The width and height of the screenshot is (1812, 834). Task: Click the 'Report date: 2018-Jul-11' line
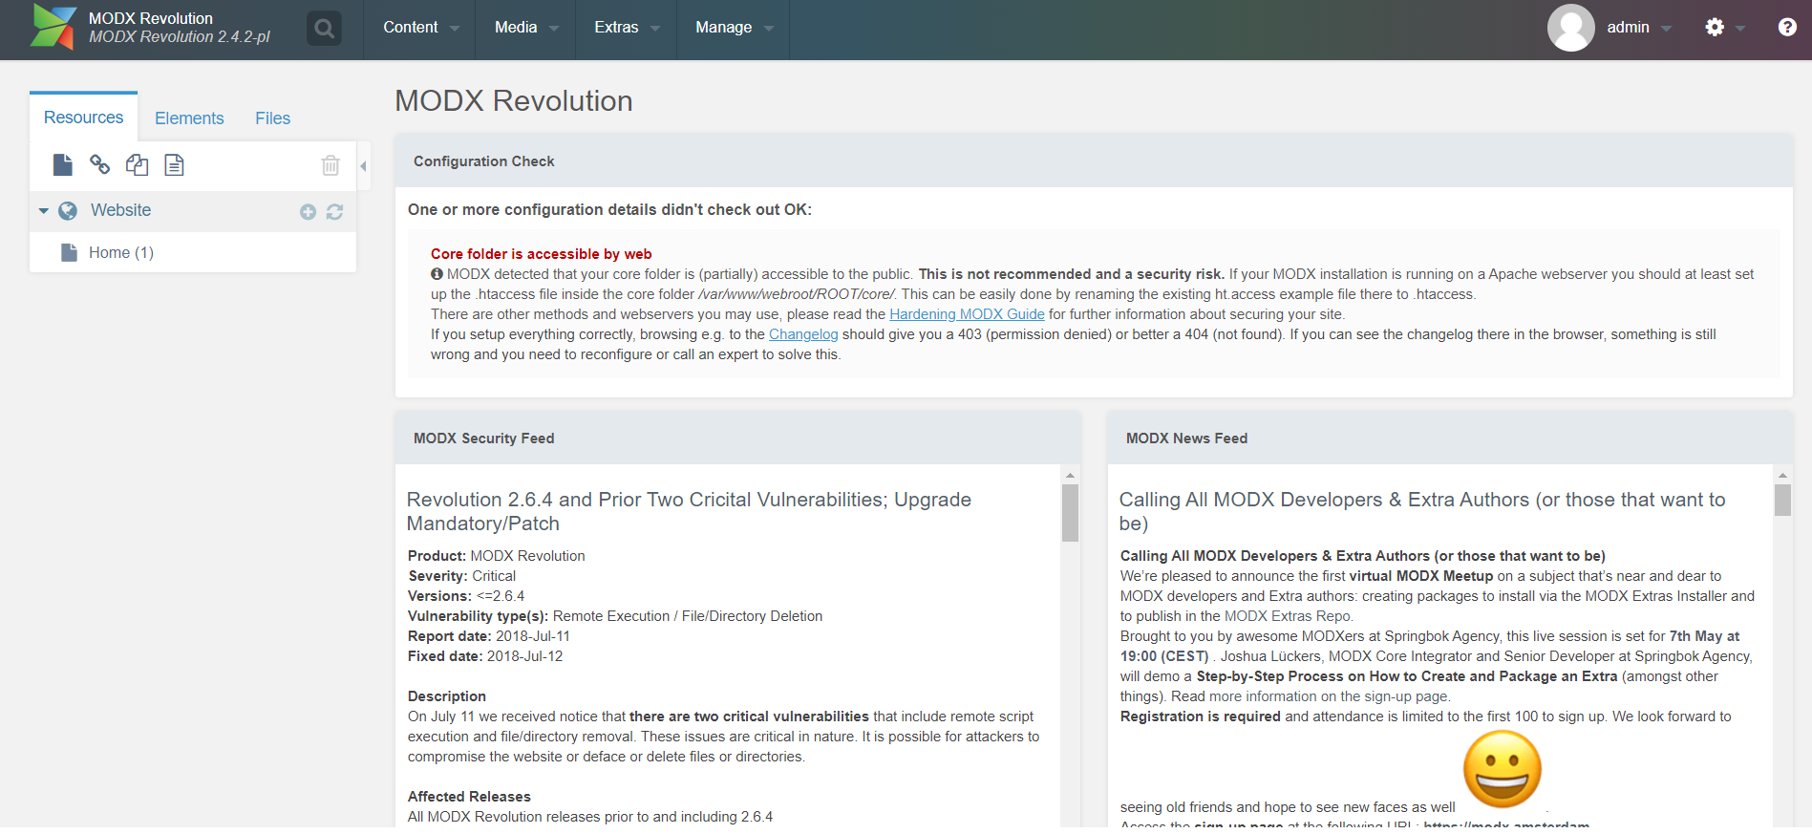tap(489, 636)
